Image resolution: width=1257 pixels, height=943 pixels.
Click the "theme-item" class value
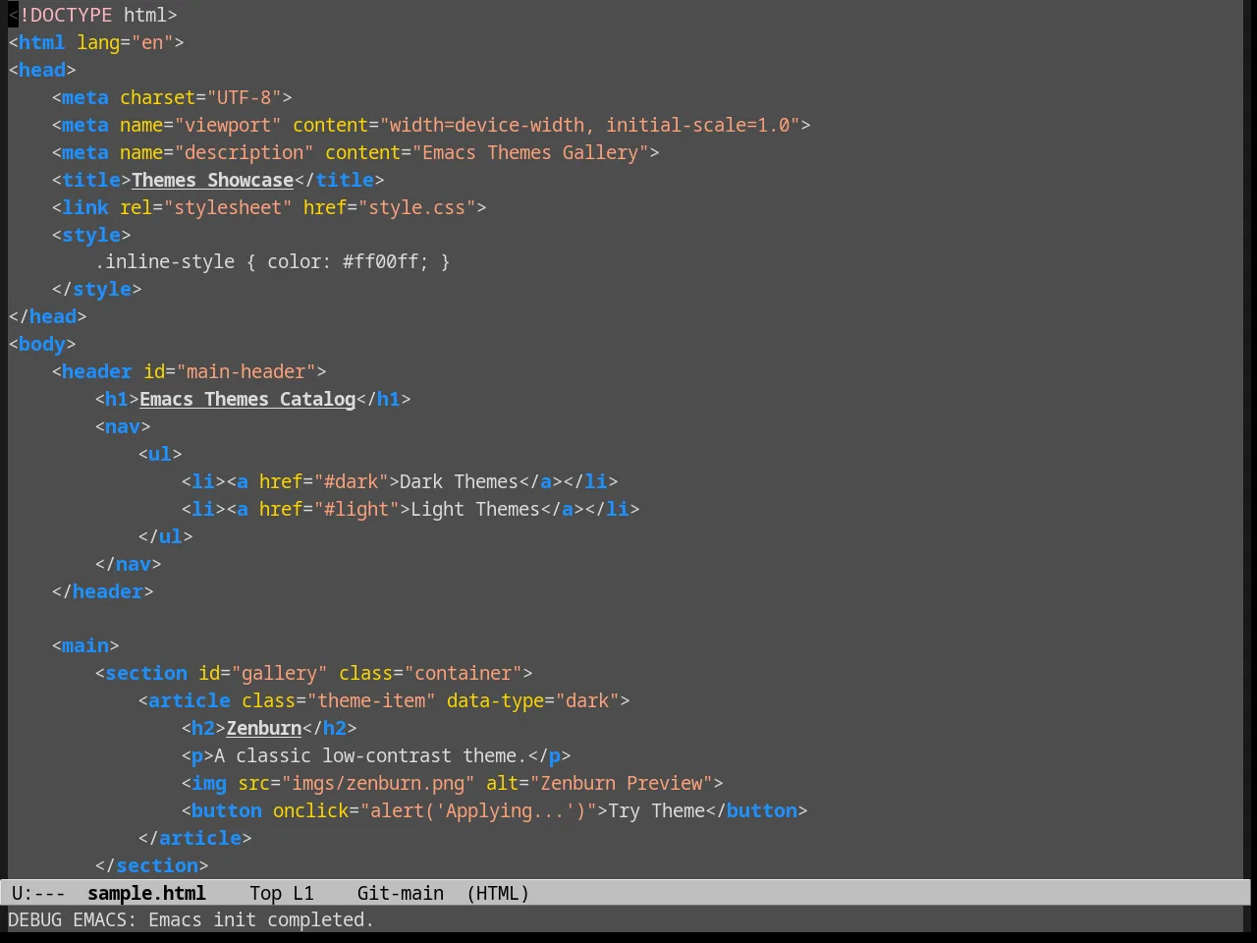pos(371,700)
